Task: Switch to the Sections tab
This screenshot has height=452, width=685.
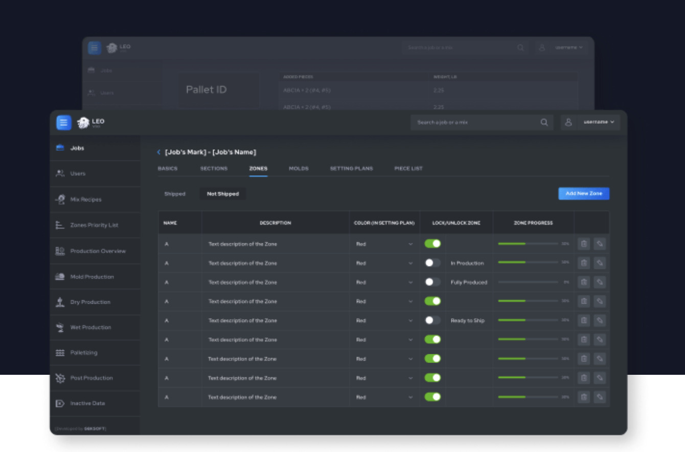Action: 214,168
